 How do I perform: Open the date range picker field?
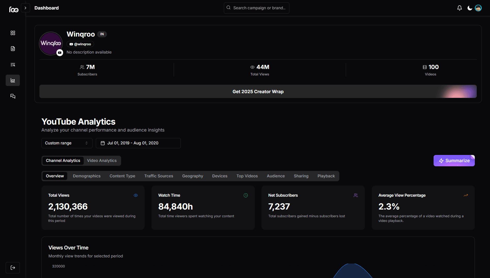(138, 143)
